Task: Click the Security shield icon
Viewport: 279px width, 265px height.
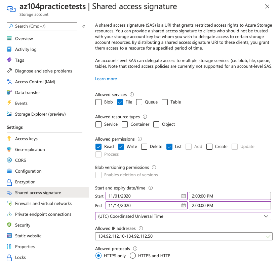Action: point(9,225)
